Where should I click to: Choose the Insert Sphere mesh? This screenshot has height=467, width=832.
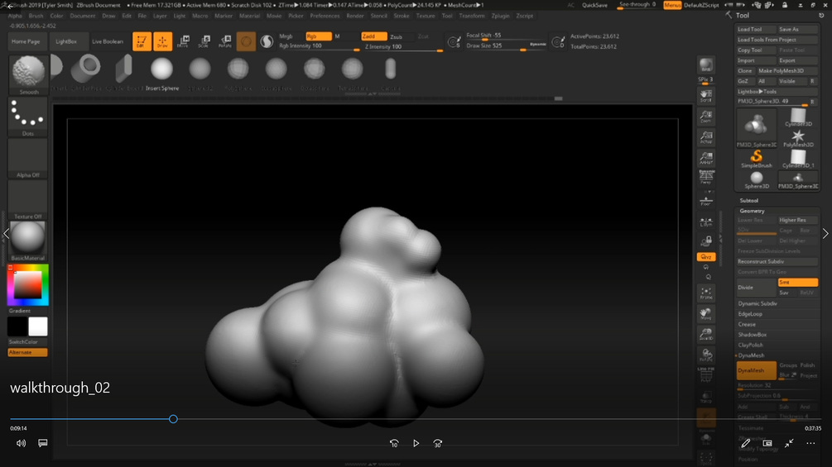pyautogui.click(x=161, y=73)
